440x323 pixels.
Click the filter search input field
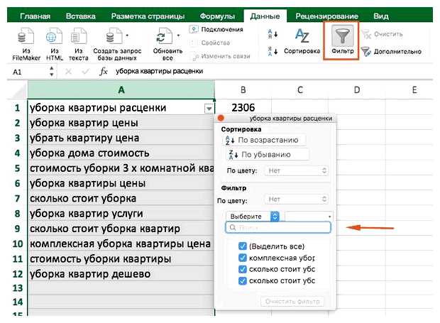click(x=278, y=228)
